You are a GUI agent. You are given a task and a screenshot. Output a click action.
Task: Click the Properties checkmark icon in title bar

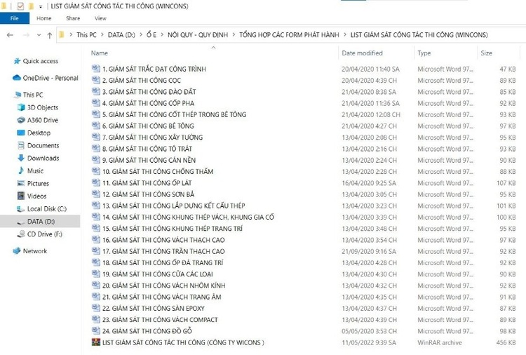tap(20, 6)
